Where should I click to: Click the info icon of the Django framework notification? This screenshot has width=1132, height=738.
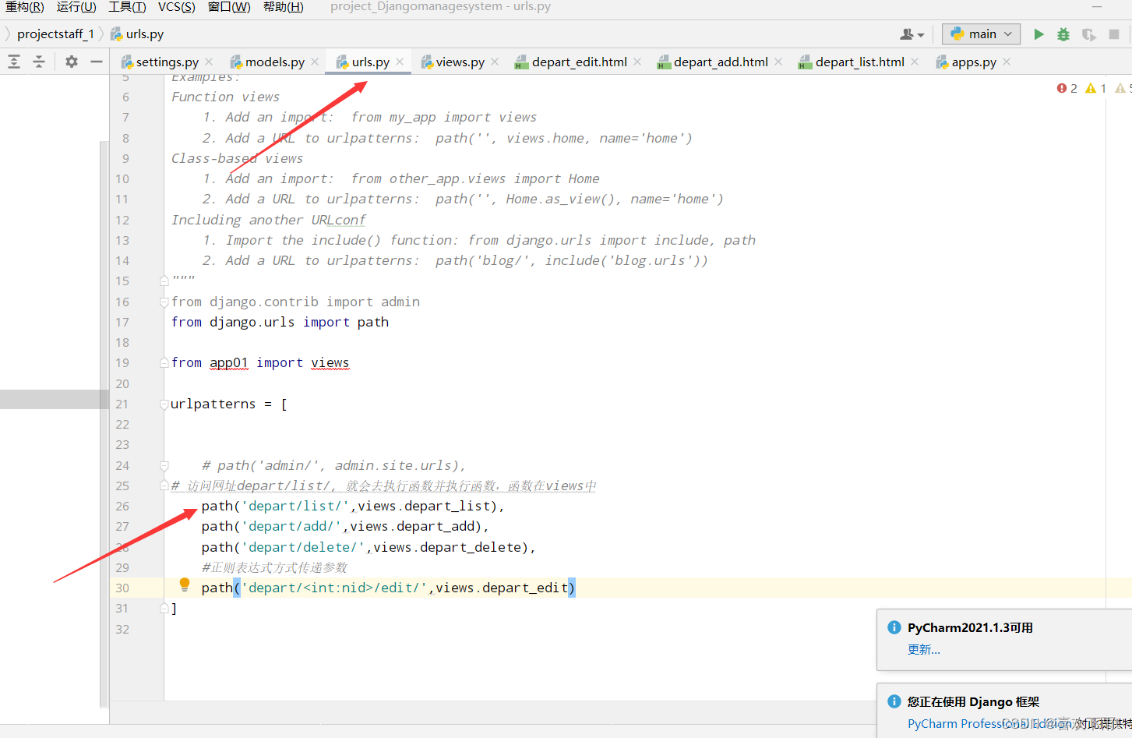[x=894, y=701]
